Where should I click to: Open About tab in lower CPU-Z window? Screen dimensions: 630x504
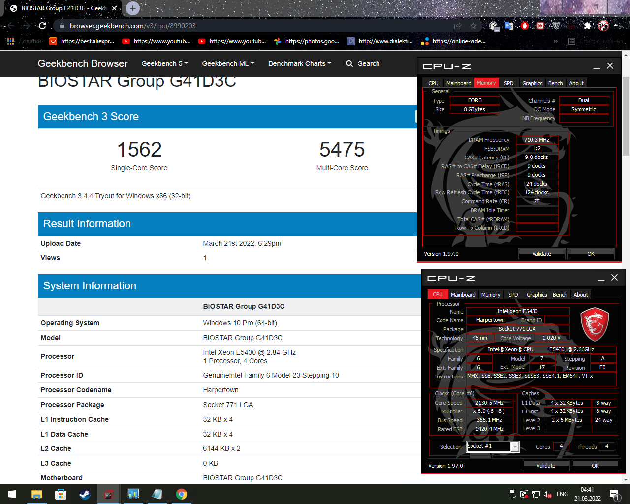581,295
